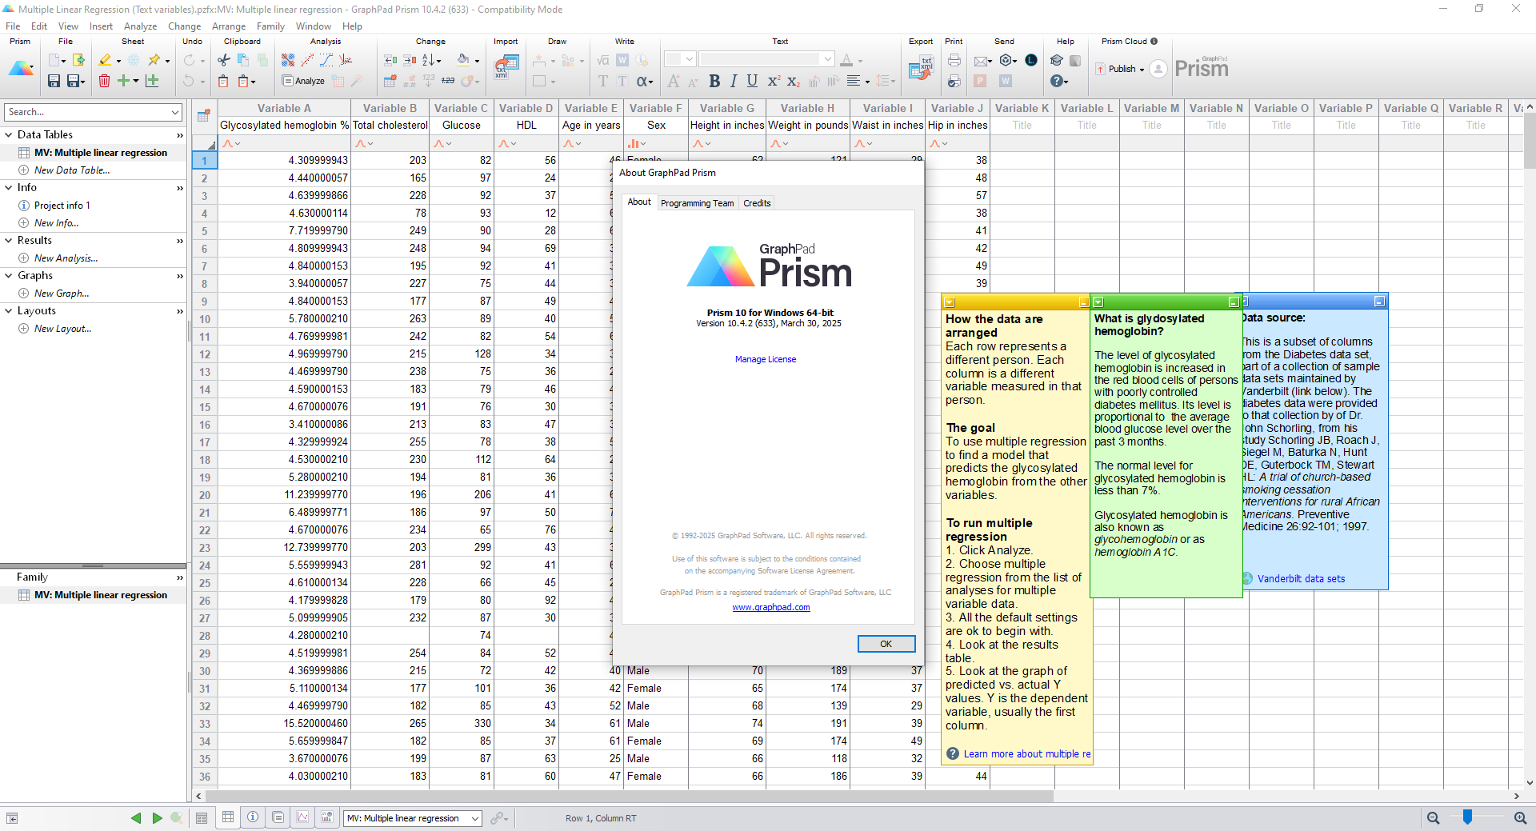Screen dimensions: 1536x831
Task: Open the Insert menu
Action: point(101,26)
